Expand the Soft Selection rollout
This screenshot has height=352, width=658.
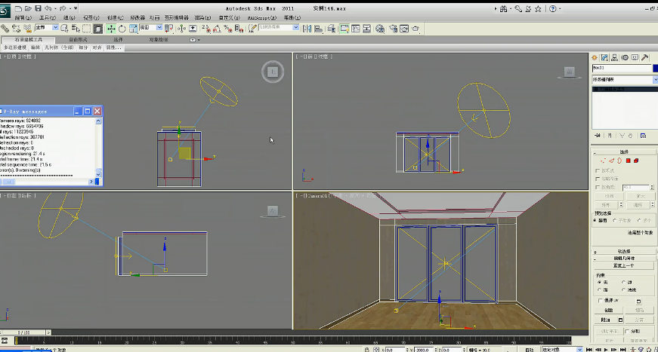[624, 252]
